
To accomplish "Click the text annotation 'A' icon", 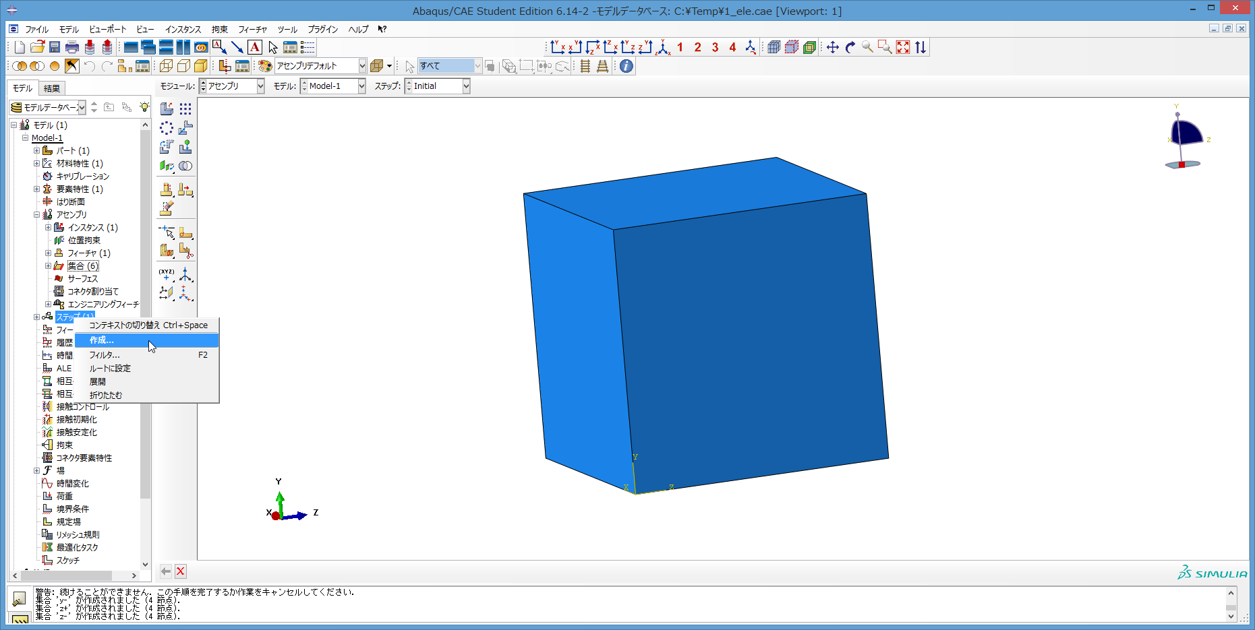I will [255, 47].
